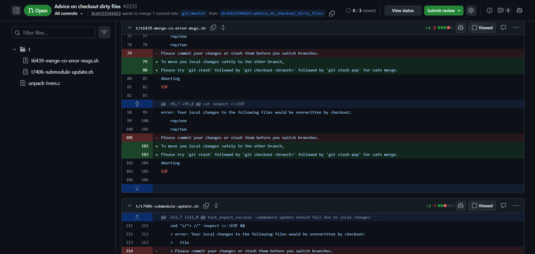Collapse the t6439-merge-co-error-msgs.sh diff
535x254 pixels.
pos(130,28)
